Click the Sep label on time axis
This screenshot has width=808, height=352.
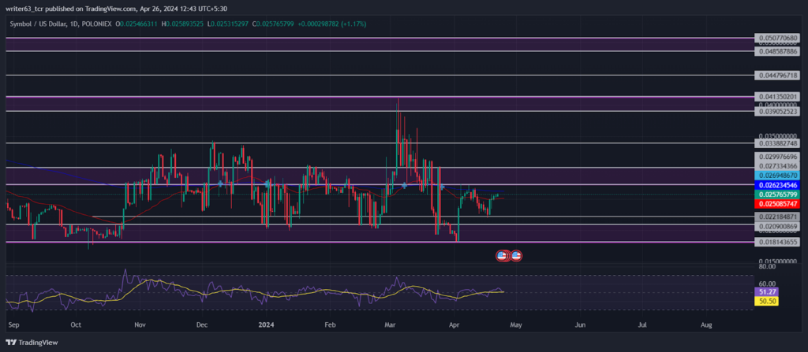(14, 325)
